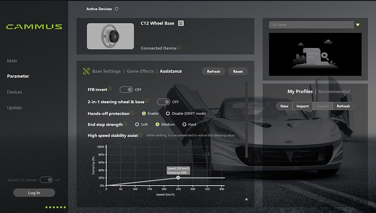This screenshot has width=376, height=213.
Task: Toggle the Results To Upload switch
Action: pyautogui.click(x=46, y=180)
